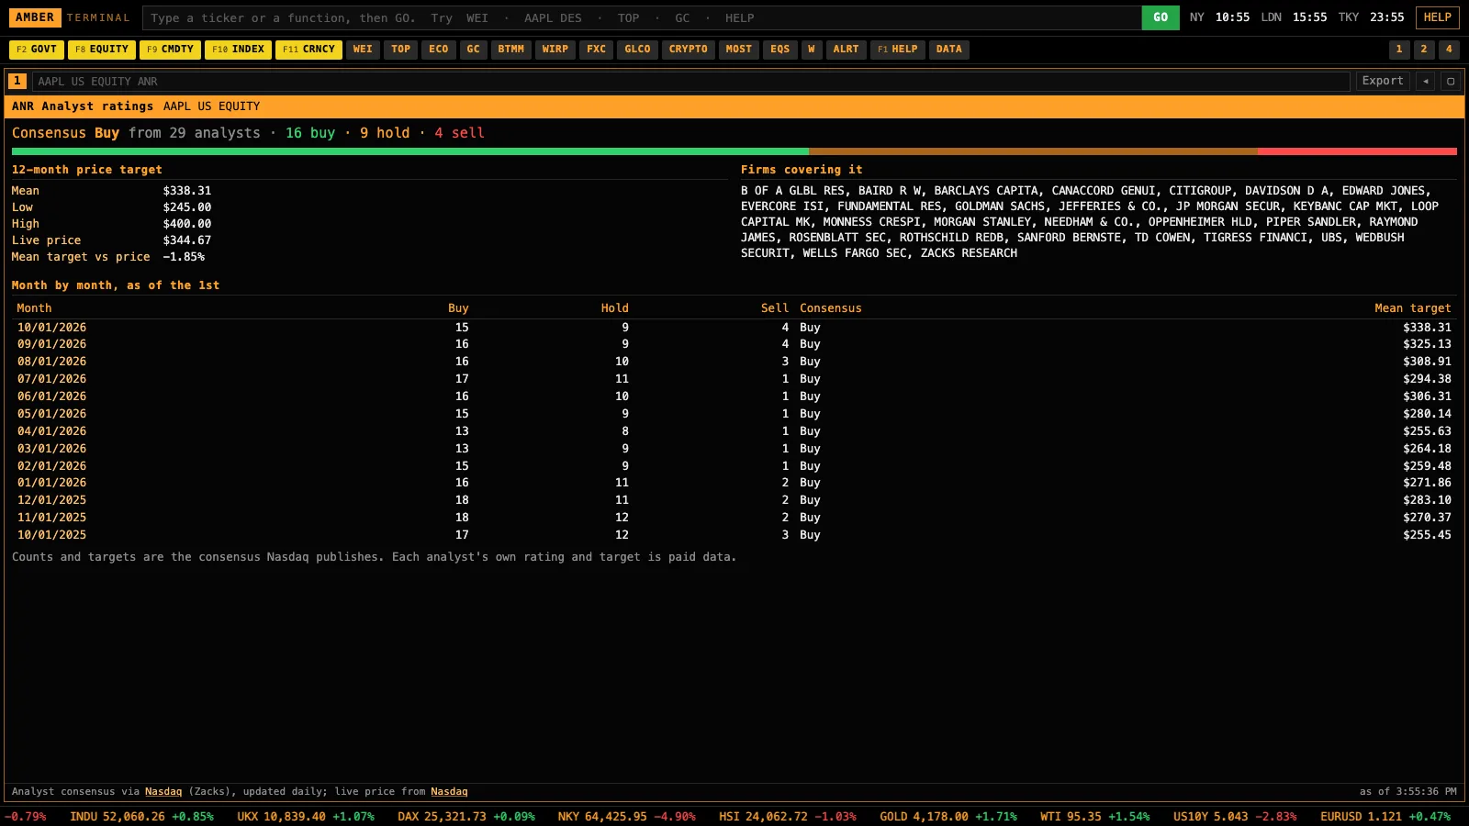The height and width of the screenshot is (826, 1469).
Task: Click the green GO button
Action: pos(1161,17)
